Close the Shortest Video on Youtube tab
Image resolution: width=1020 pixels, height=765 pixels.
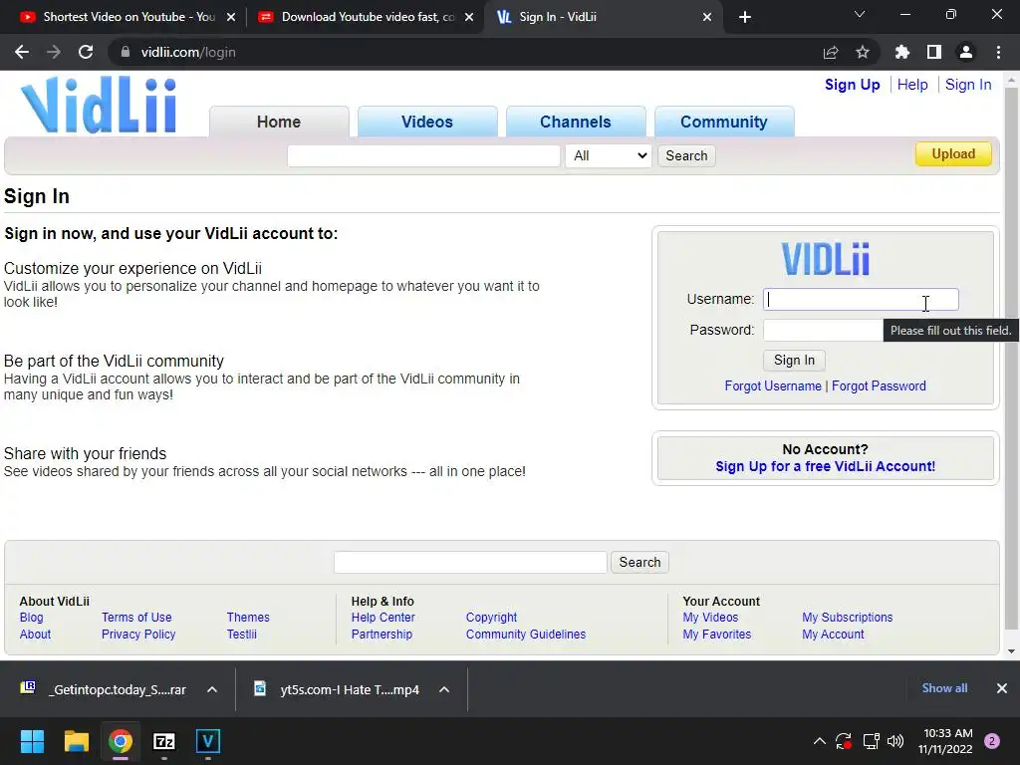(x=231, y=17)
